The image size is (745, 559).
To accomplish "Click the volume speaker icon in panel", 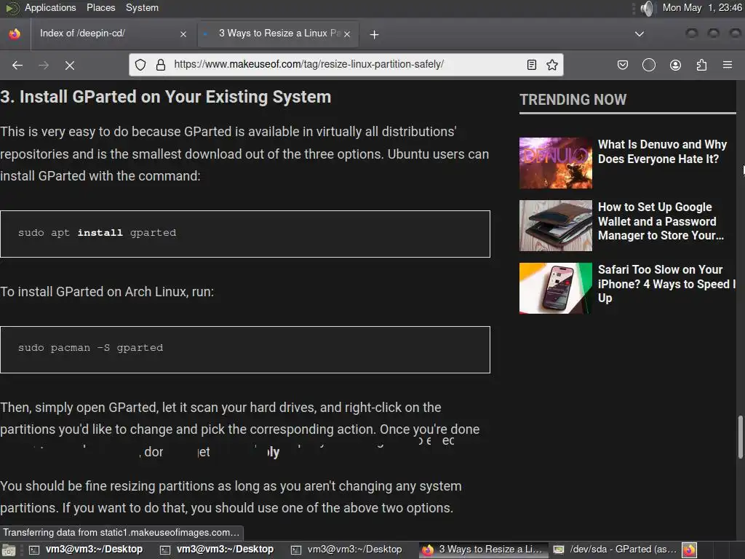I will [647, 8].
